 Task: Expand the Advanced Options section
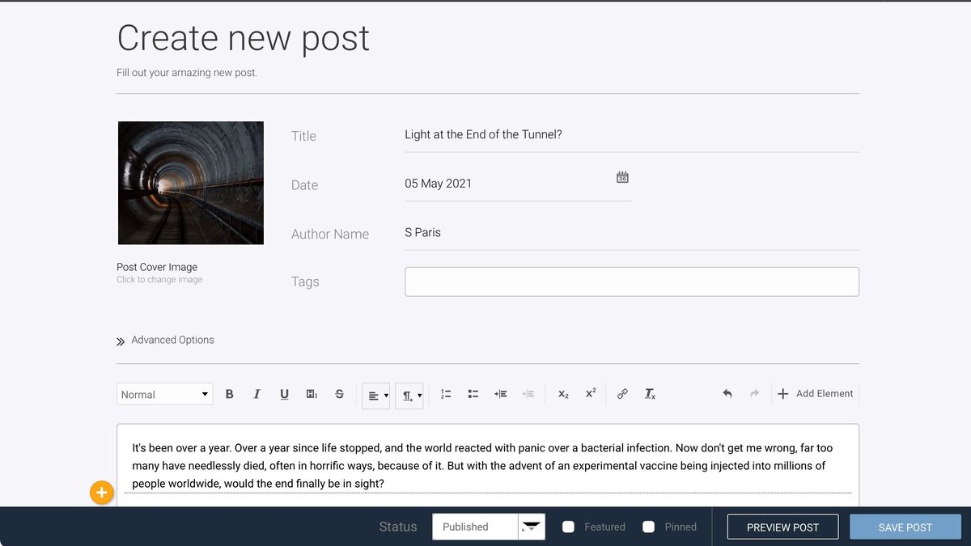click(x=165, y=340)
